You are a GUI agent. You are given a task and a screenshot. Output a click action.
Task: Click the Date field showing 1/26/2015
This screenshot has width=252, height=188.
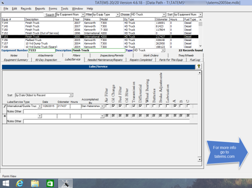click(x=49, y=106)
